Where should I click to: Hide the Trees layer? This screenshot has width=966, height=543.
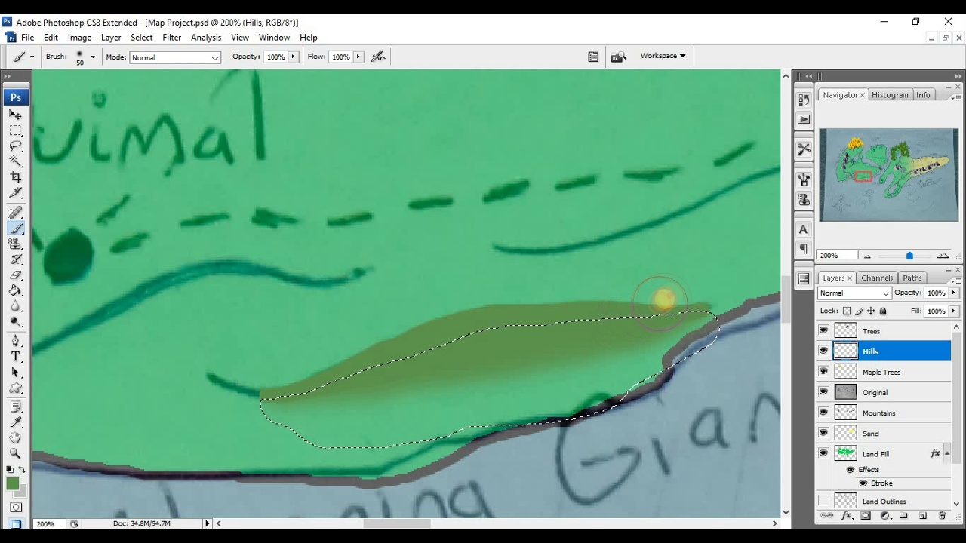pyautogui.click(x=823, y=330)
